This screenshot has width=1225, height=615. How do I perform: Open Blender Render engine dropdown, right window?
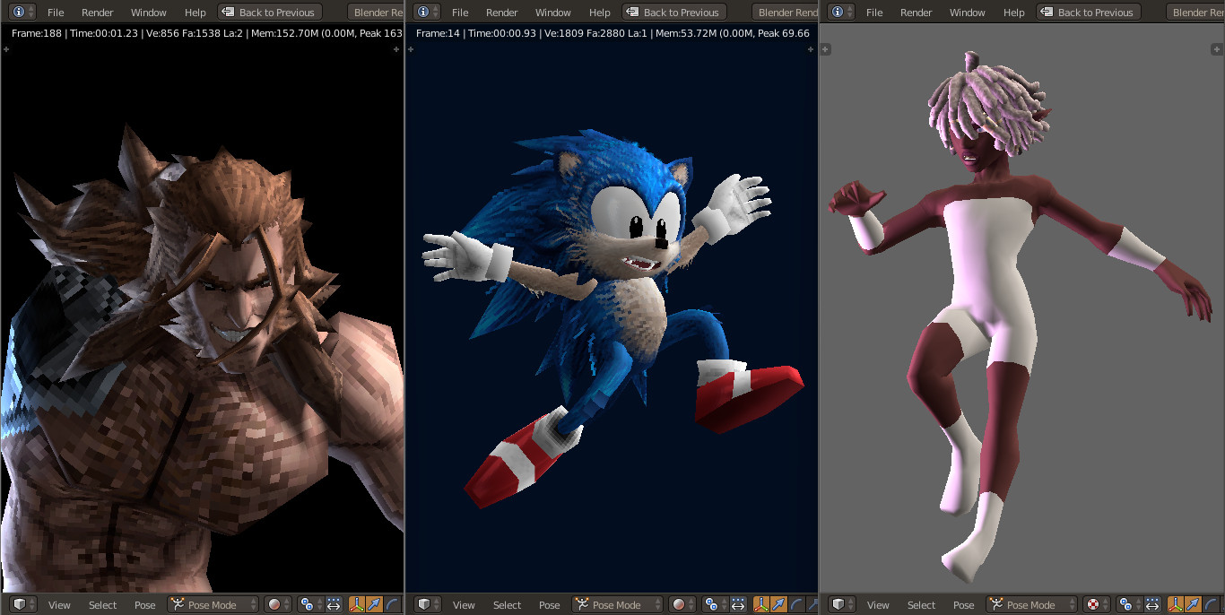1195,12
